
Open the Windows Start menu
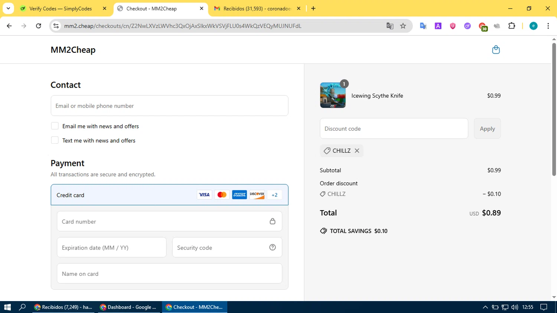coord(7,307)
